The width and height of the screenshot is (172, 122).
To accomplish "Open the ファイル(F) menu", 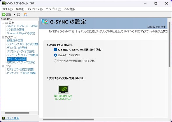I will click(x=7, y=9).
